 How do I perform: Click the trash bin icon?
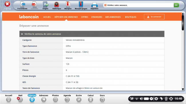[166, 99]
